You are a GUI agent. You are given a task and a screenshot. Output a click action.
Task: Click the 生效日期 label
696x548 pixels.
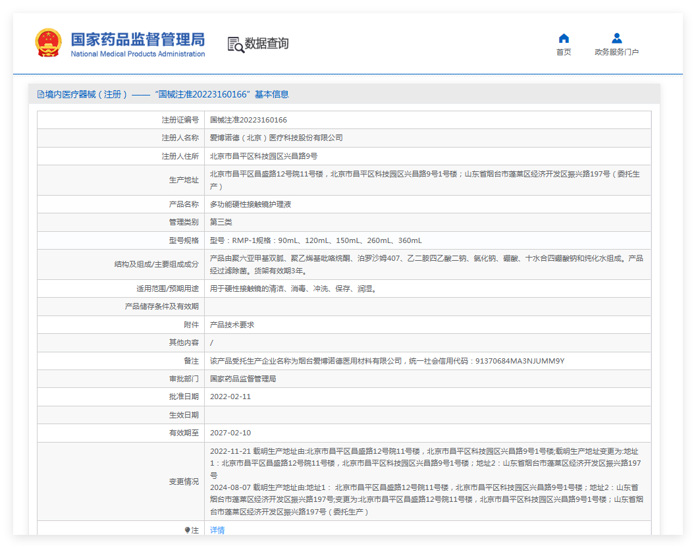point(184,415)
